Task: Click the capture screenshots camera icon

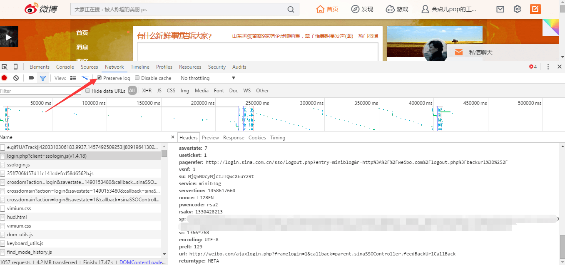Action: pyautogui.click(x=31, y=78)
